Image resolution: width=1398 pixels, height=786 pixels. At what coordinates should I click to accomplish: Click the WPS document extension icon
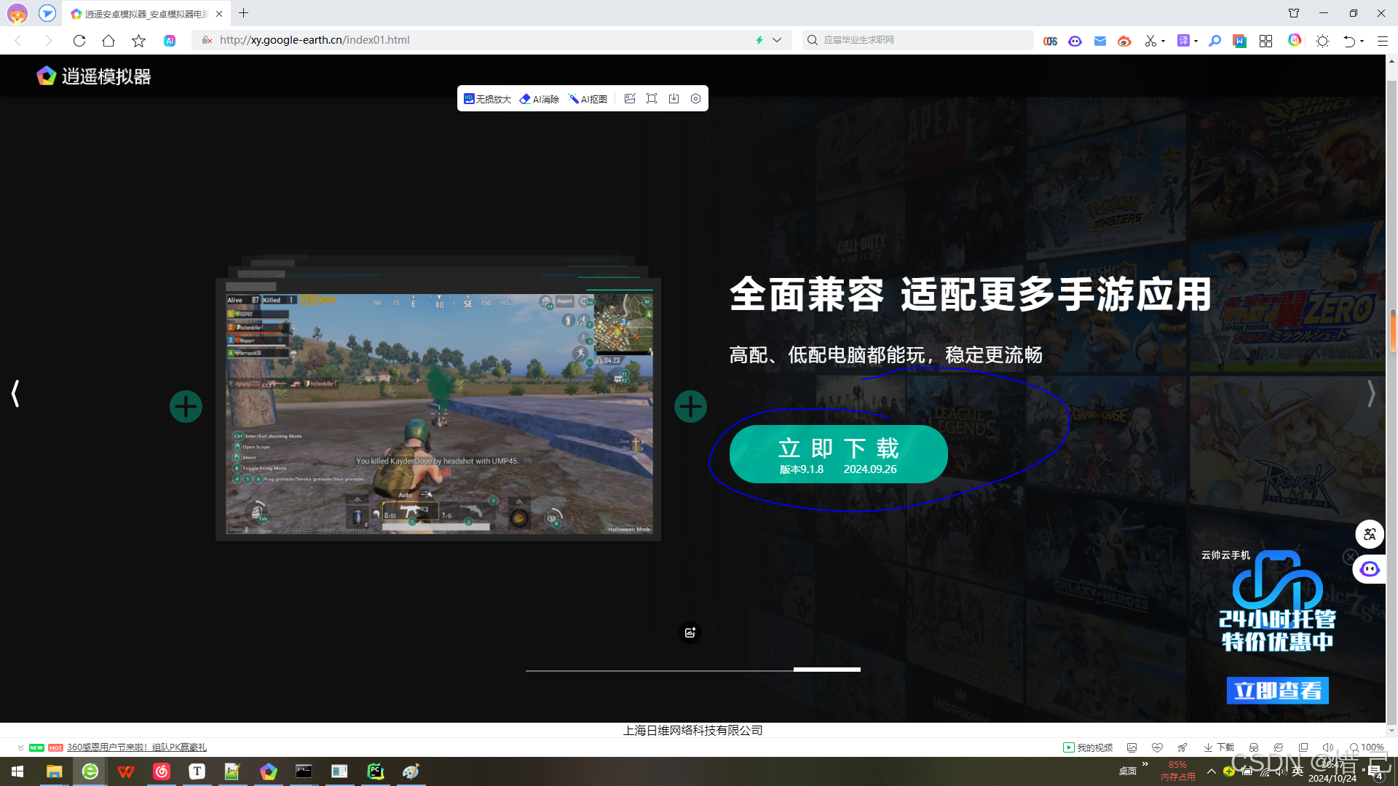click(x=1239, y=41)
